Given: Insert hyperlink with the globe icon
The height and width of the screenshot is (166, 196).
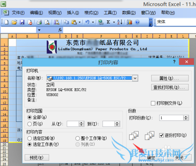Looking at the screenshot, I should tap(101, 22).
